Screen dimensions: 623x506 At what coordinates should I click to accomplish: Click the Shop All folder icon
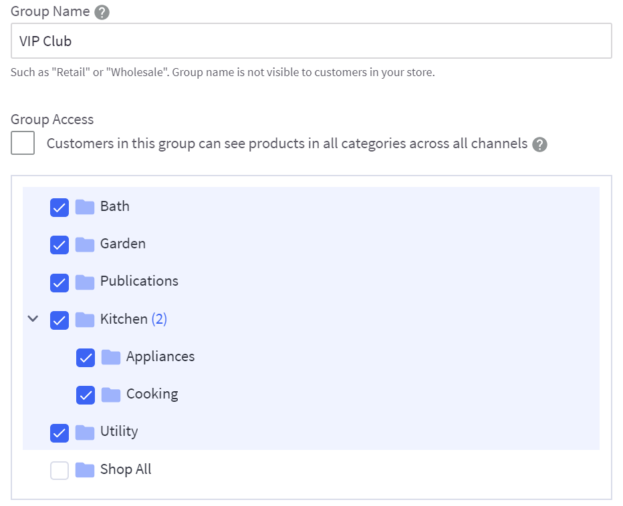pyautogui.click(x=86, y=469)
